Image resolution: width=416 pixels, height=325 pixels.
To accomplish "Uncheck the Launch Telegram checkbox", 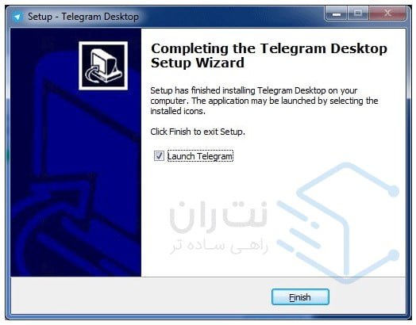I will 159,155.
